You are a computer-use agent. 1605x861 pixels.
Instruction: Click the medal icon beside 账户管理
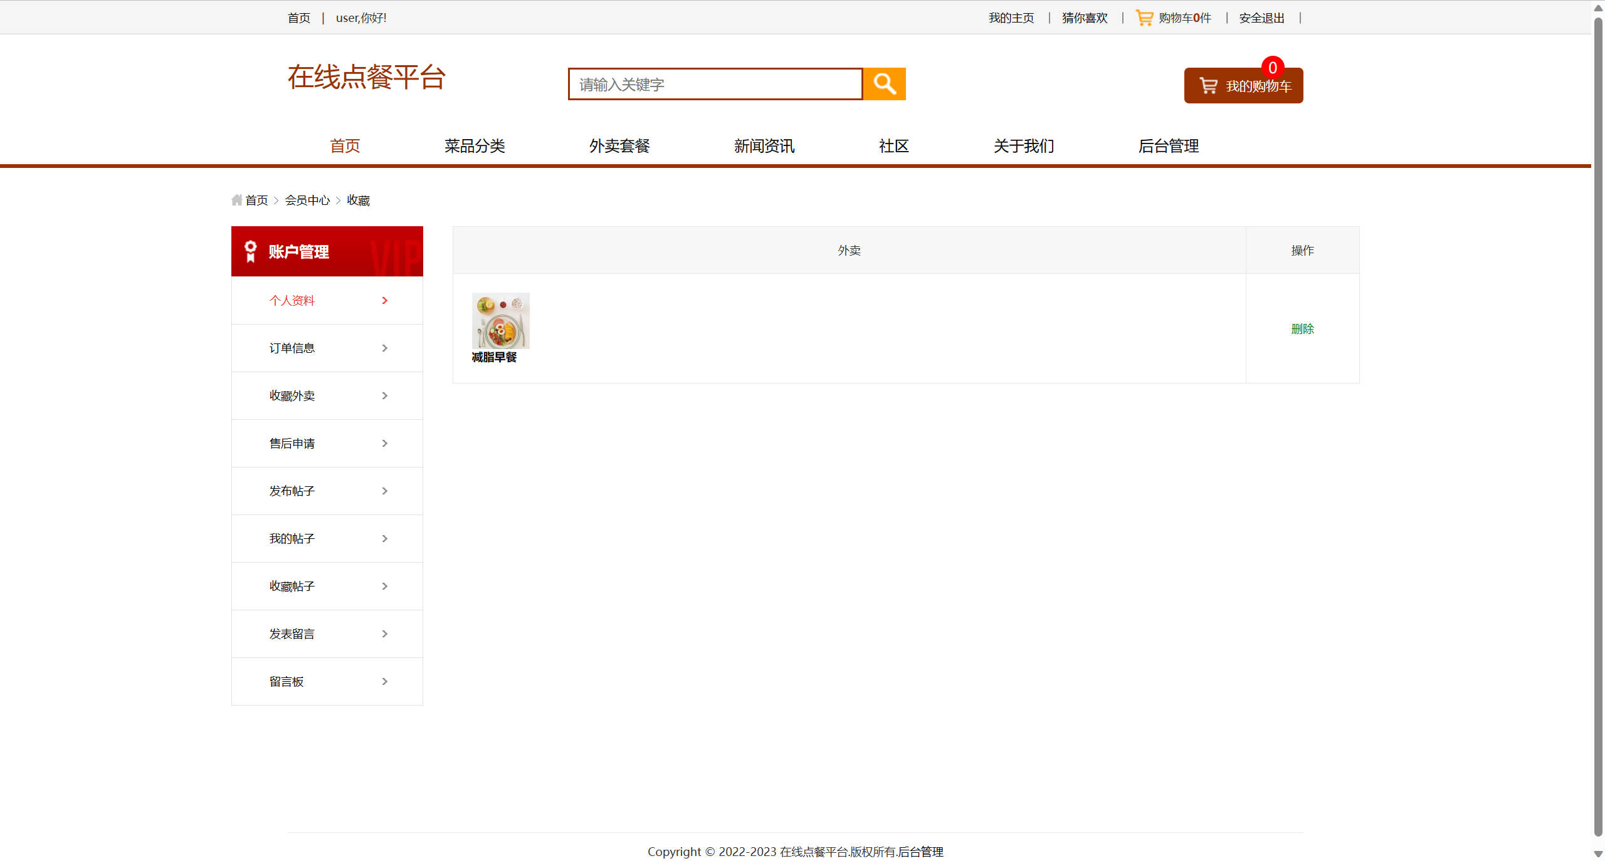coord(250,251)
